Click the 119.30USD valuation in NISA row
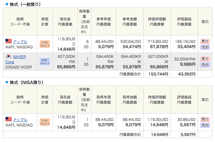This screenshot has width=215, height=142. 158,120
